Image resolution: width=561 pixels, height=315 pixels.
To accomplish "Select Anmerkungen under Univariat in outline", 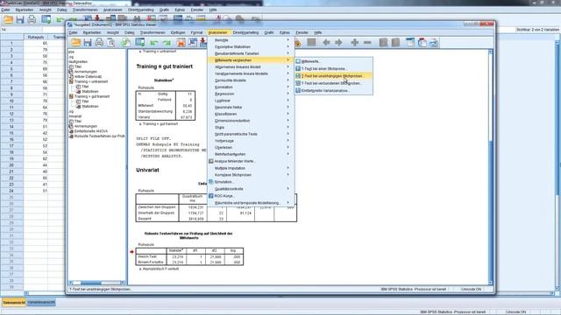I will click(86, 126).
